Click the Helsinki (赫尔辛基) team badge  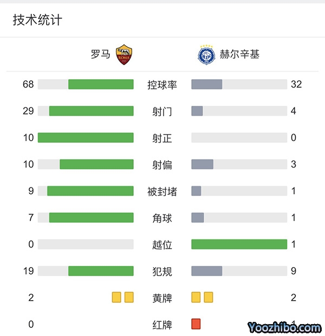pyautogui.click(x=206, y=55)
